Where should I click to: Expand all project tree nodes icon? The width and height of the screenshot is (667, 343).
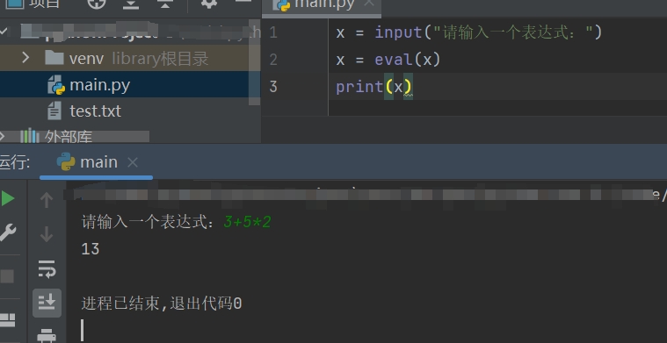click(x=131, y=4)
